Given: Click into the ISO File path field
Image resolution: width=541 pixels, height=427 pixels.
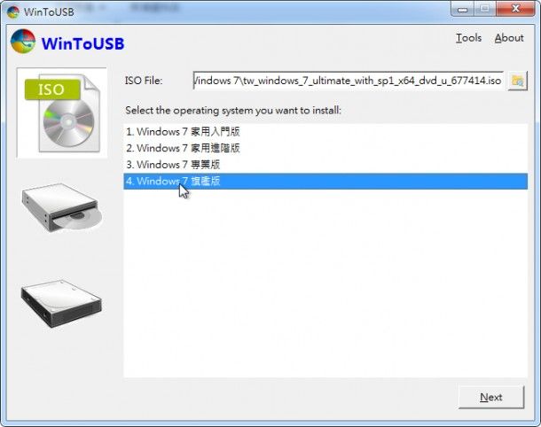Looking at the screenshot, I should tap(348, 81).
